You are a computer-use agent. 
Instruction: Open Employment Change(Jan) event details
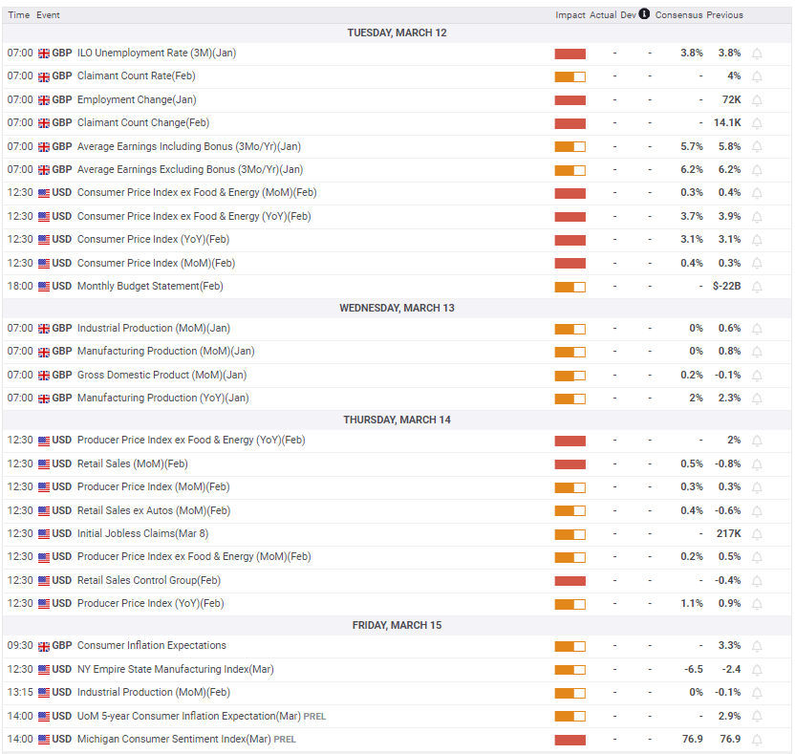[x=137, y=100]
